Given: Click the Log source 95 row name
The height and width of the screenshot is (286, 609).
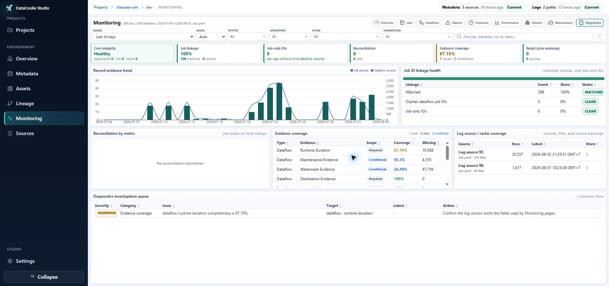Looking at the screenshot, I should 471,152.
